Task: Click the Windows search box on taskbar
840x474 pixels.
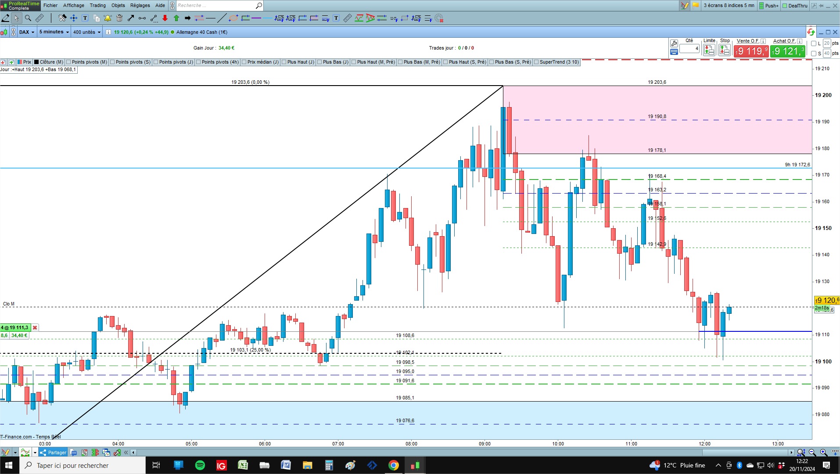Action: (83, 465)
